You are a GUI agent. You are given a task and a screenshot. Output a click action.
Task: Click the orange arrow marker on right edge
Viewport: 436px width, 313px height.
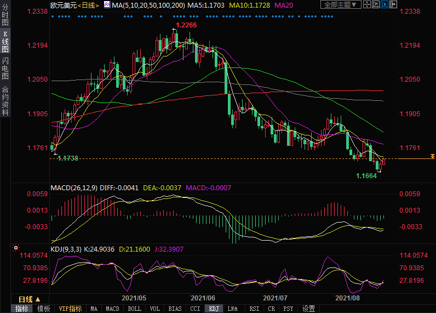(x=433, y=157)
